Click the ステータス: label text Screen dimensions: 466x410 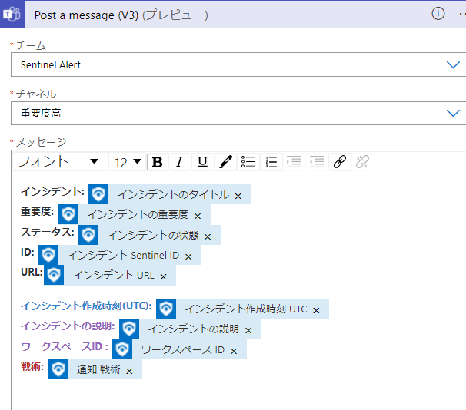pyautogui.click(x=48, y=232)
